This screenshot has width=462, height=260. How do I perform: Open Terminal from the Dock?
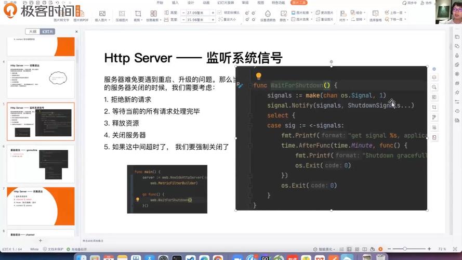[177, 258]
